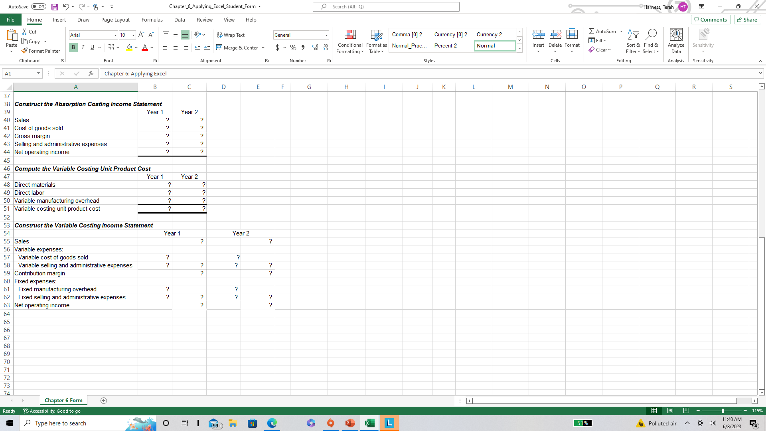
Task: Click inside the formula bar
Action: coord(279,73)
